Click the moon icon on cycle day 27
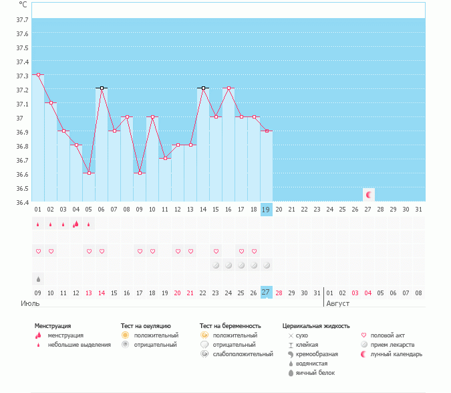Image resolution: width=451 pixels, height=393 pixels. (x=369, y=195)
